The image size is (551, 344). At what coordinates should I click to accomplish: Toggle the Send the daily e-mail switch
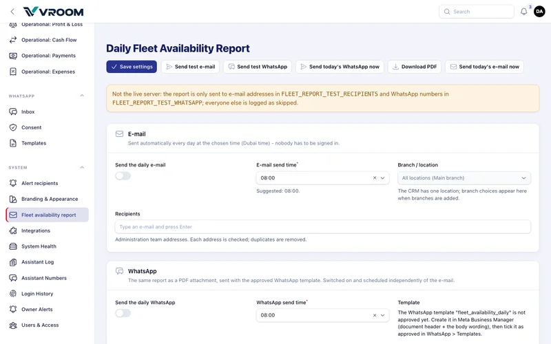123,176
